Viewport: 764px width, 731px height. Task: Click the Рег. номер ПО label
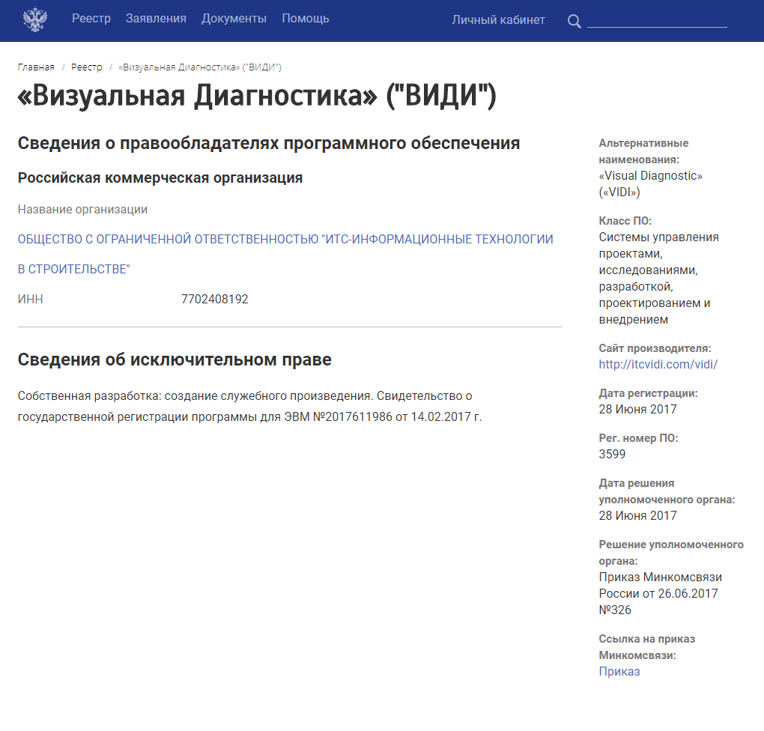point(638,438)
